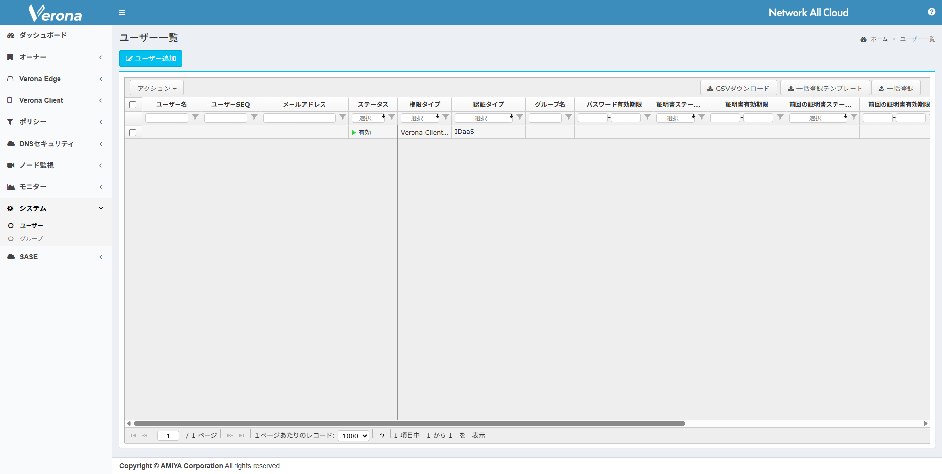The width and height of the screenshot is (942, 474).
Task: Click the filter icon for グループ名 column
Action: [x=569, y=117]
